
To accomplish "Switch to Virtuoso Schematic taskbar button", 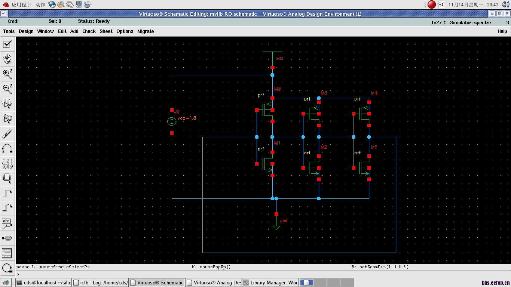I will [157, 283].
